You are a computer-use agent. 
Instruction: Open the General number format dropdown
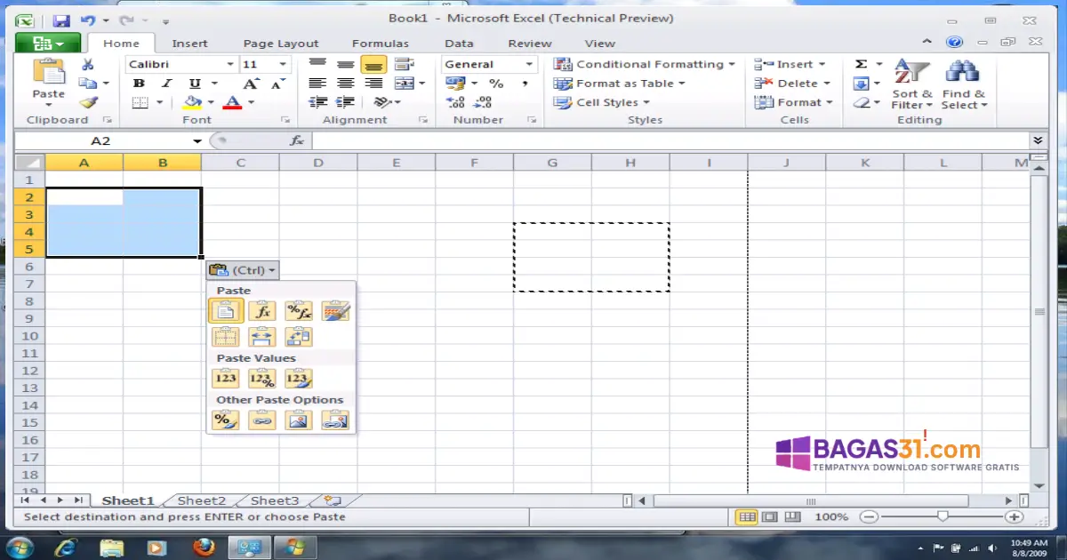[530, 64]
